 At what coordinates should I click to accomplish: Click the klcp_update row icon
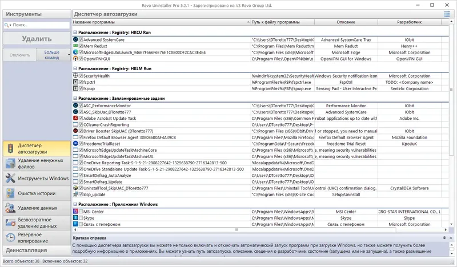click(75, 195)
